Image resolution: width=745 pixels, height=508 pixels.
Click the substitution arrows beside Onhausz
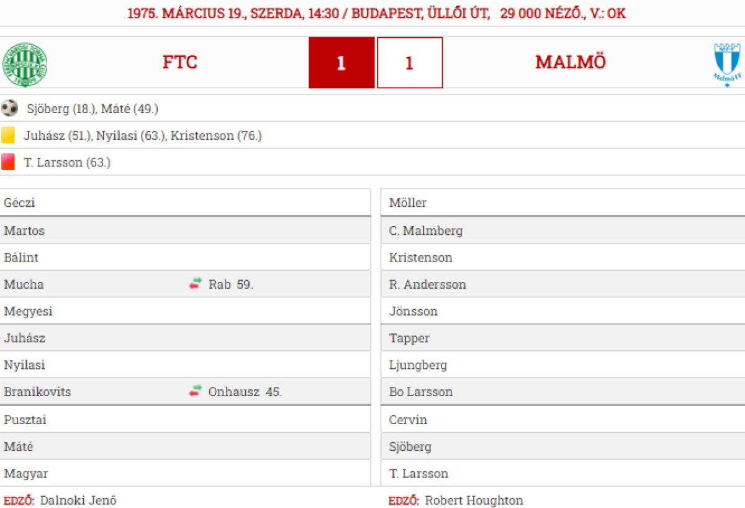pyautogui.click(x=196, y=391)
